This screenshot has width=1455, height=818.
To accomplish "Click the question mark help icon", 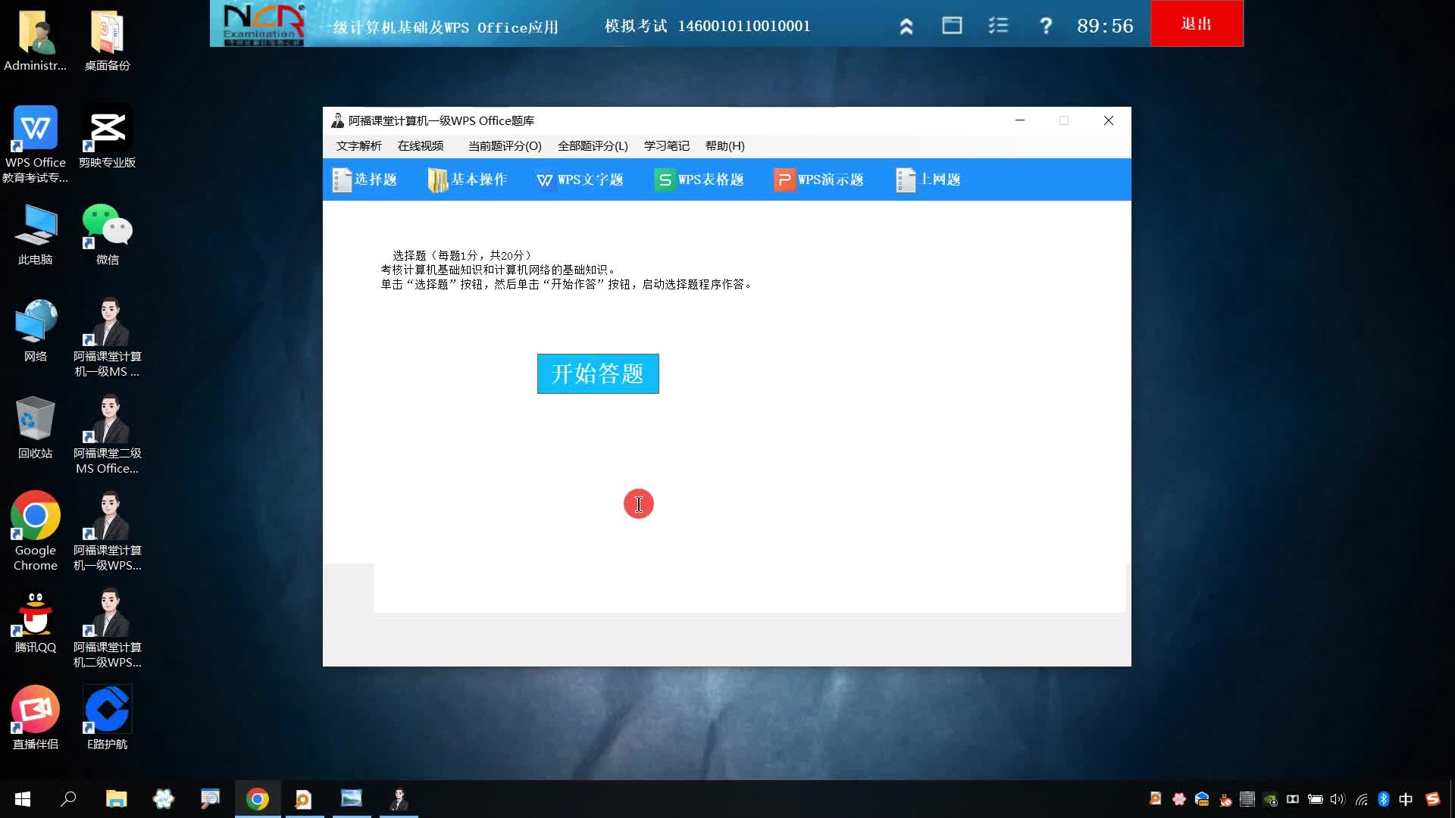I will (1046, 26).
